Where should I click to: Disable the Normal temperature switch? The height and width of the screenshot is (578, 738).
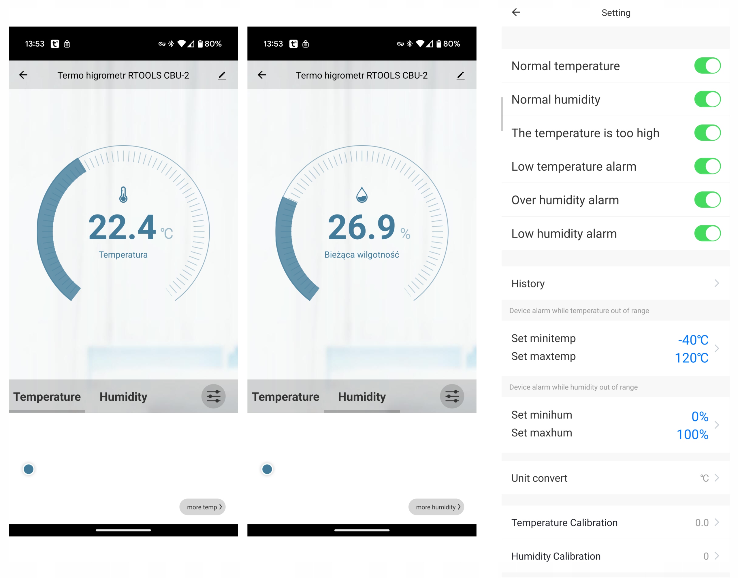click(707, 66)
